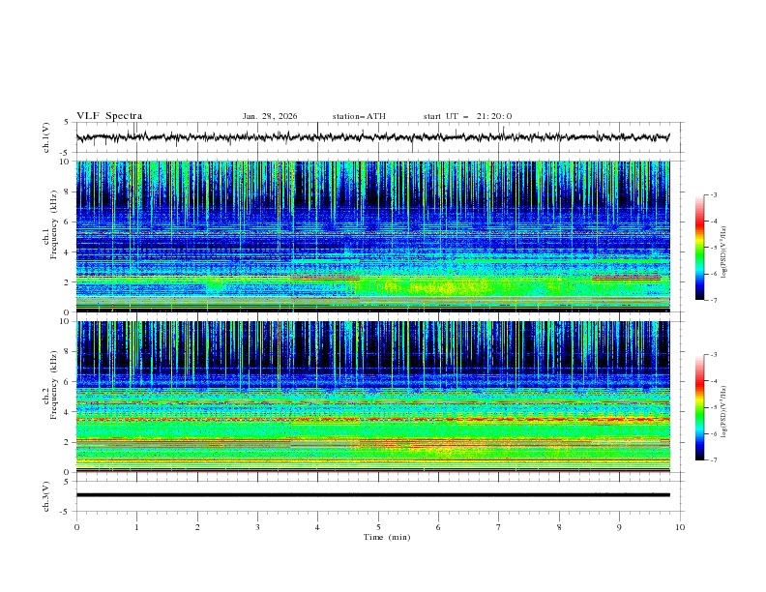The image size is (766, 592).
Task: Click the ch.1 color bar "log(PSD)(V²/Hz)" label
Action: (723, 252)
